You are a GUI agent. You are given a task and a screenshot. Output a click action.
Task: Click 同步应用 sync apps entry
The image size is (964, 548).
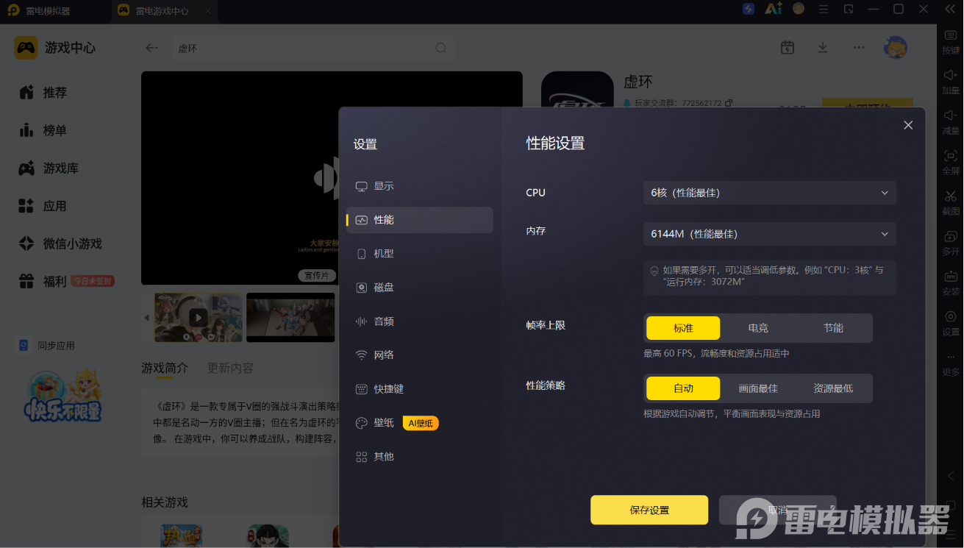tap(47, 346)
